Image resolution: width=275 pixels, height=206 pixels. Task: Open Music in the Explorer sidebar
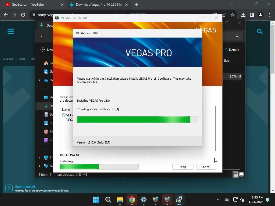(48, 131)
